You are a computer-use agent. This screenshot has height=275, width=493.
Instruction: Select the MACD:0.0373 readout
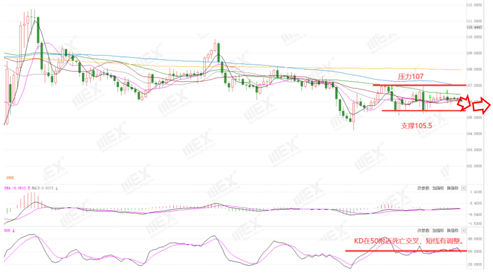tap(43, 188)
